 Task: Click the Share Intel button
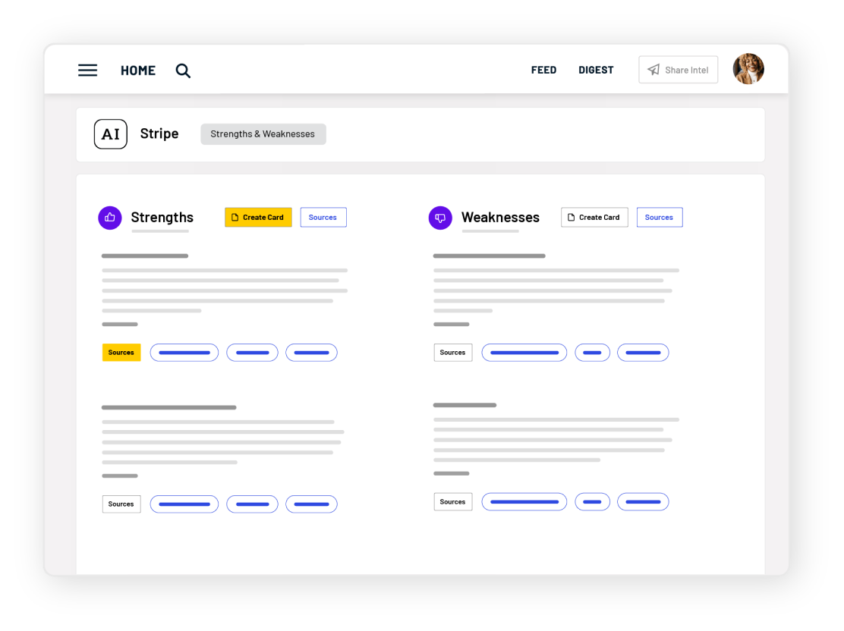679,70
